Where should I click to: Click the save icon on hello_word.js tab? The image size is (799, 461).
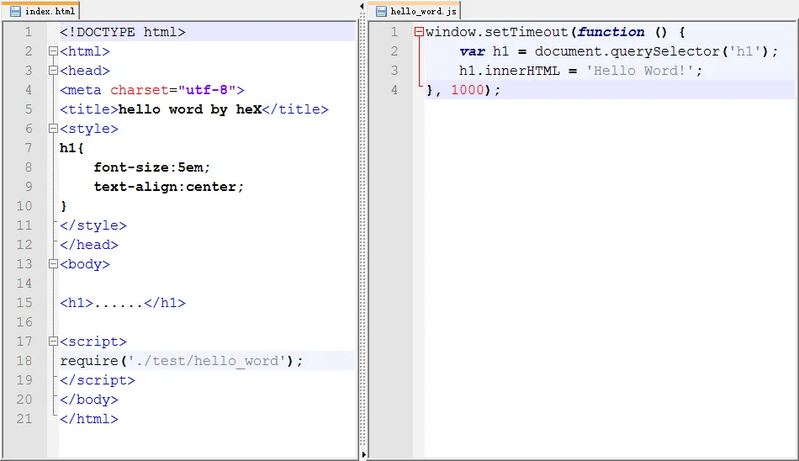coord(381,12)
